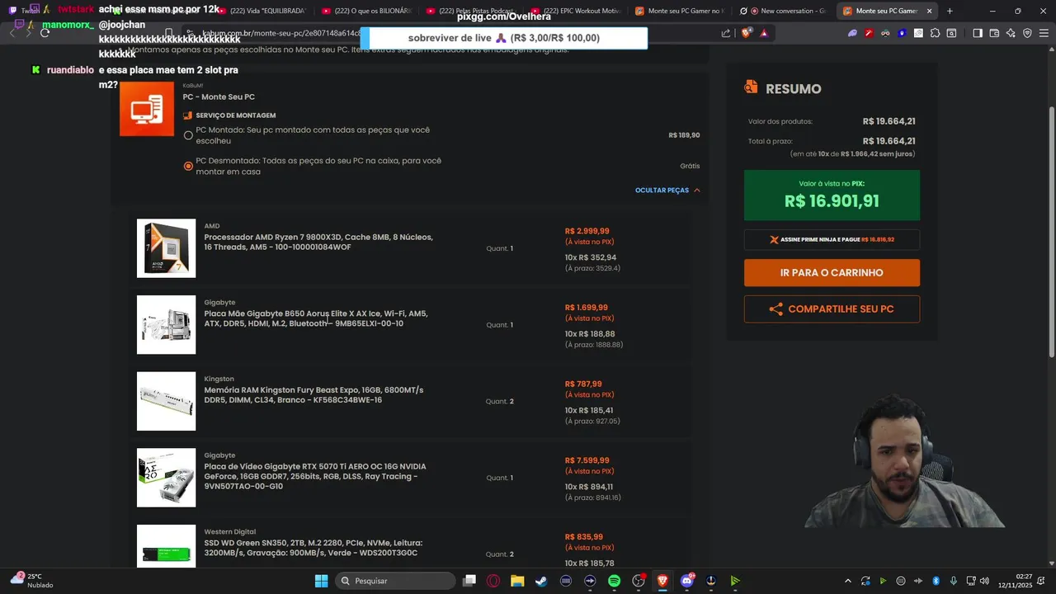The width and height of the screenshot is (1056, 594).
Task: Open Memória RAM Kingston Fury Beast link
Action: pyautogui.click(x=313, y=395)
